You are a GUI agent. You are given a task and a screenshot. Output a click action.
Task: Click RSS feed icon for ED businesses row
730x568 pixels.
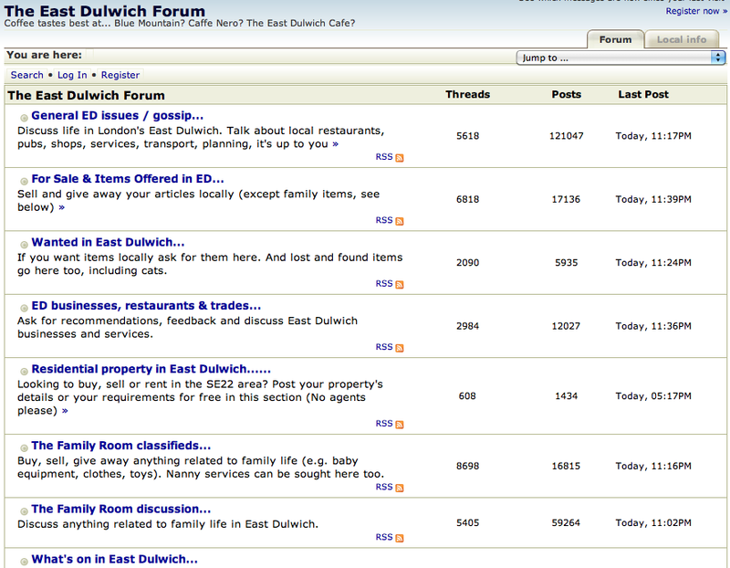[x=400, y=348]
